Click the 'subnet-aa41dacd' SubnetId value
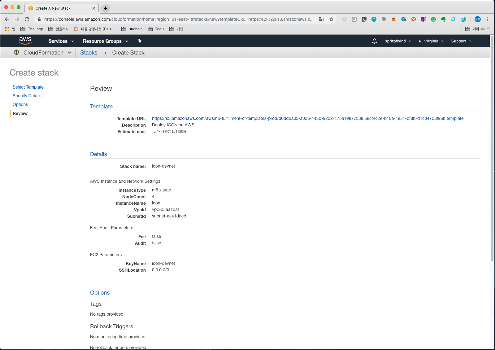 [169, 216]
